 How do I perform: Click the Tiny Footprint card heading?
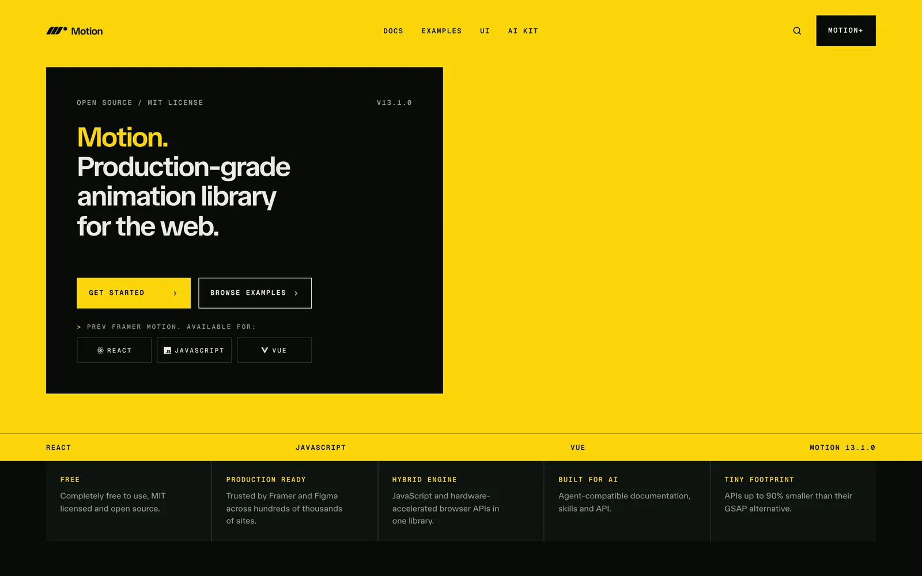point(759,480)
